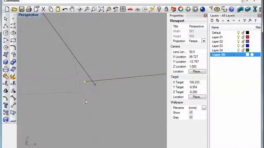Image resolution: width=264 pixels, height=148 pixels.
Task: Open the Perspective viewport title menu
Action: pyautogui.click(x=28, y=15)
